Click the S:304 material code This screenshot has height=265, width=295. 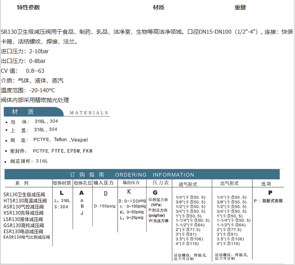pyautogui.click(x=61, y=207)
